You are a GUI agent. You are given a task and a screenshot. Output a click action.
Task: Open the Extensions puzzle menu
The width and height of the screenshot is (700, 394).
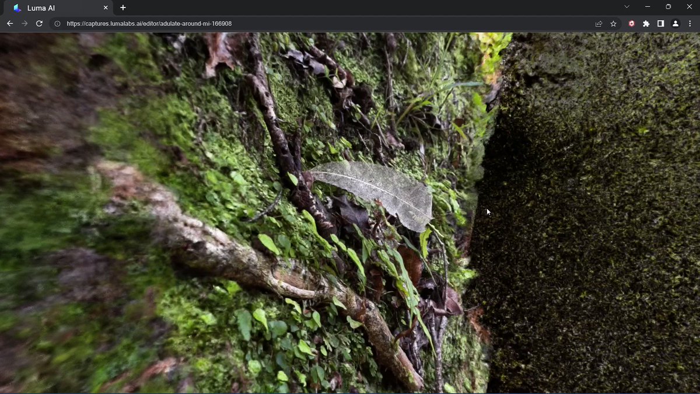point(646,24)
